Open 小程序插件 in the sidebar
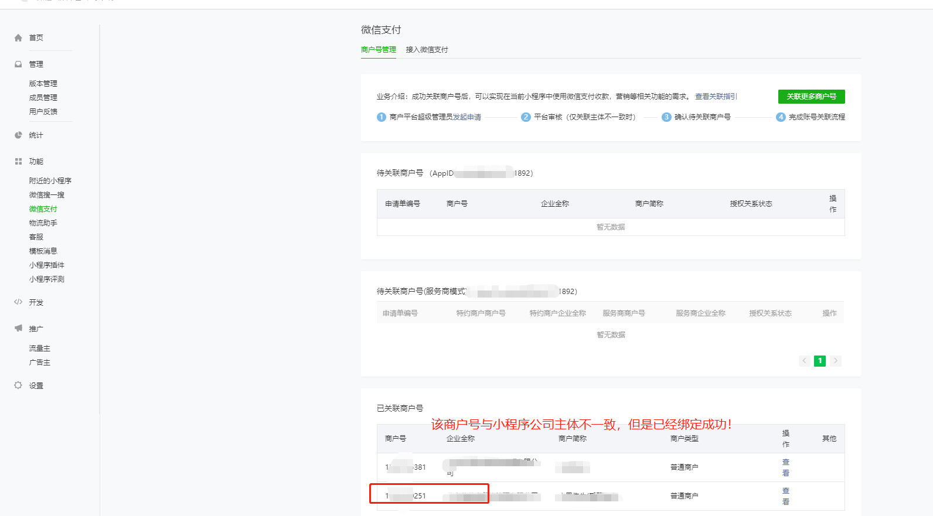 click(47, 265)
